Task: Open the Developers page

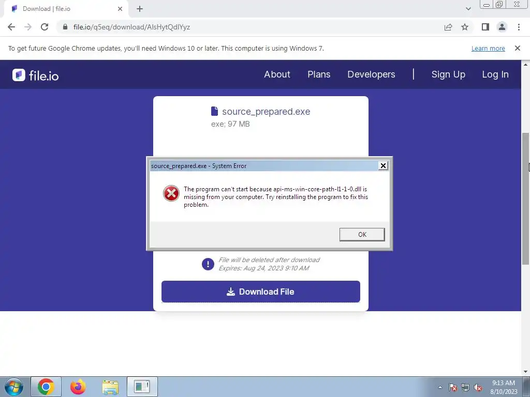Action: point(371,74)
